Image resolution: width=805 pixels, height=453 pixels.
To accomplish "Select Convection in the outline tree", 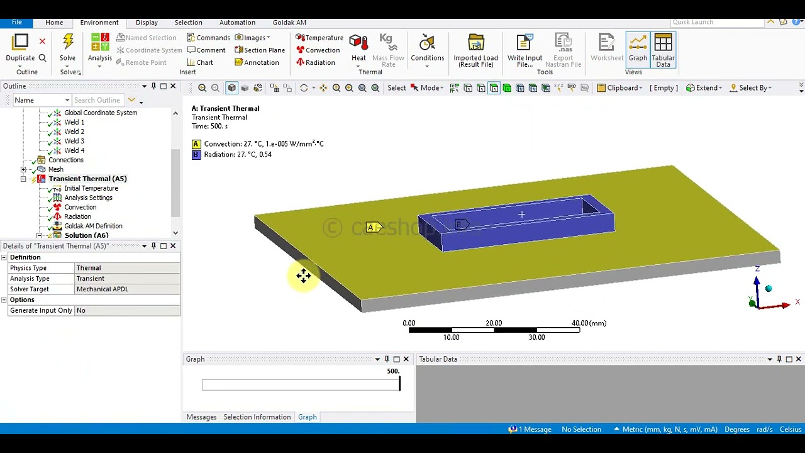I will 80,207.
